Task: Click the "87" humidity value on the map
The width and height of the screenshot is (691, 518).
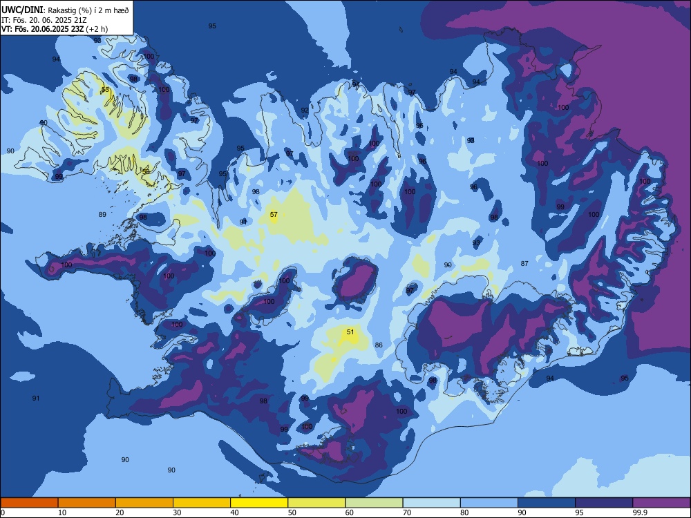Action: [x=524, y=263]
